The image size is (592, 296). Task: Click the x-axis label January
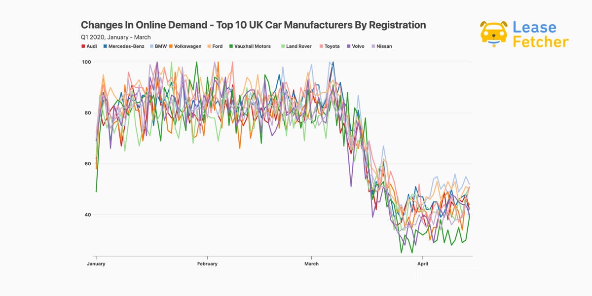pyautogui.click(x=96, y=263)
